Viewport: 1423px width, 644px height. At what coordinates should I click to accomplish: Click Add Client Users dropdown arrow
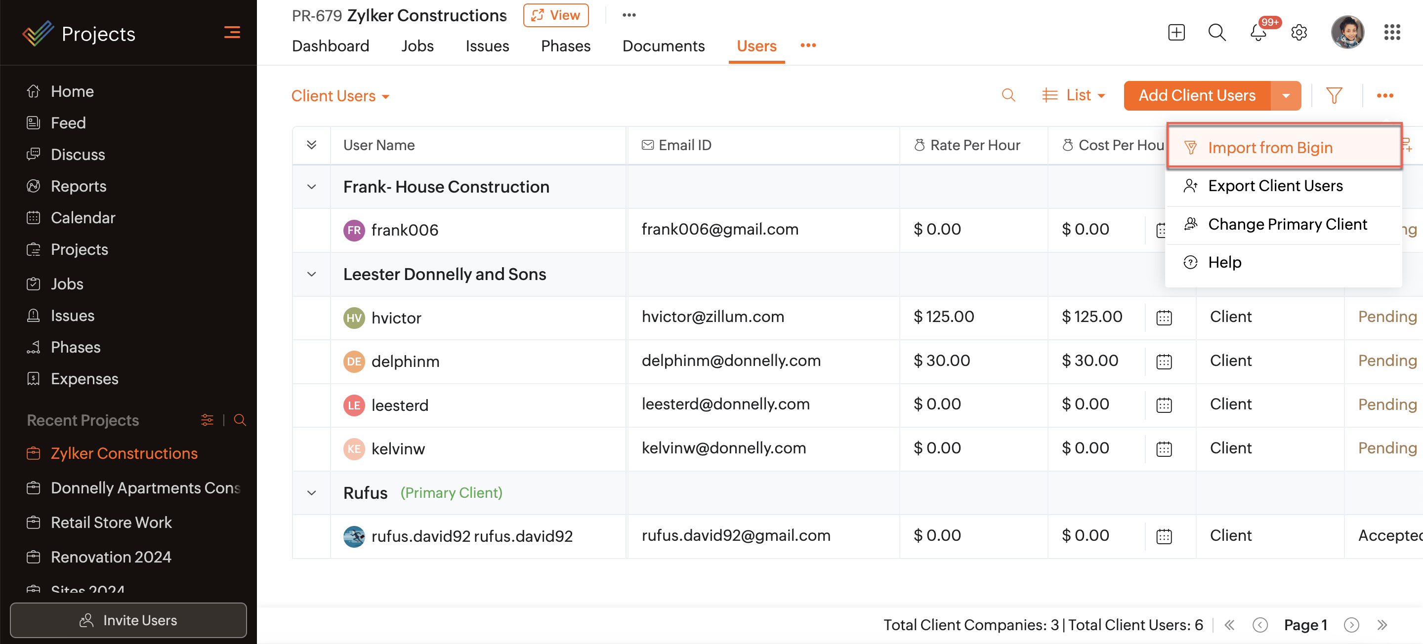[x=1286, y=95]
